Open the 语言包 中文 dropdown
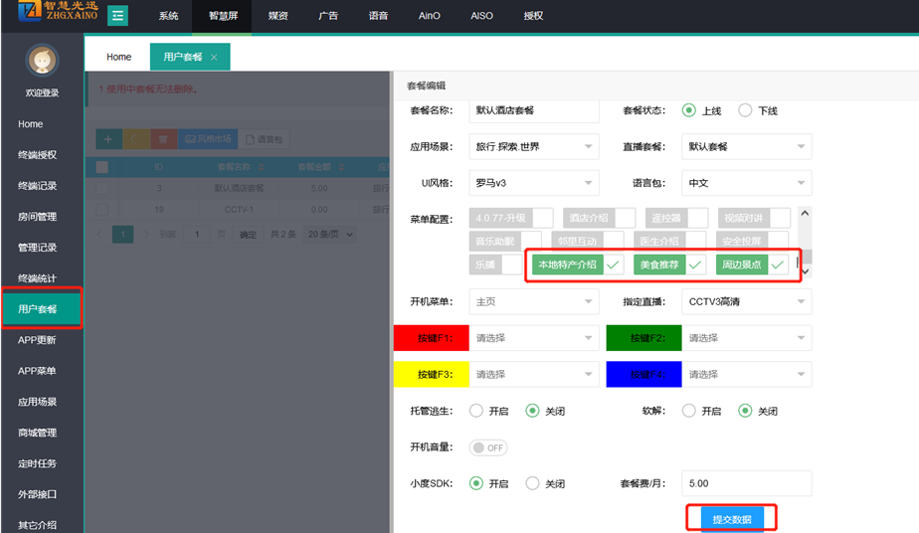Viewport: 919px width, 533px height. pyautogui.click(x=746, y=183)
